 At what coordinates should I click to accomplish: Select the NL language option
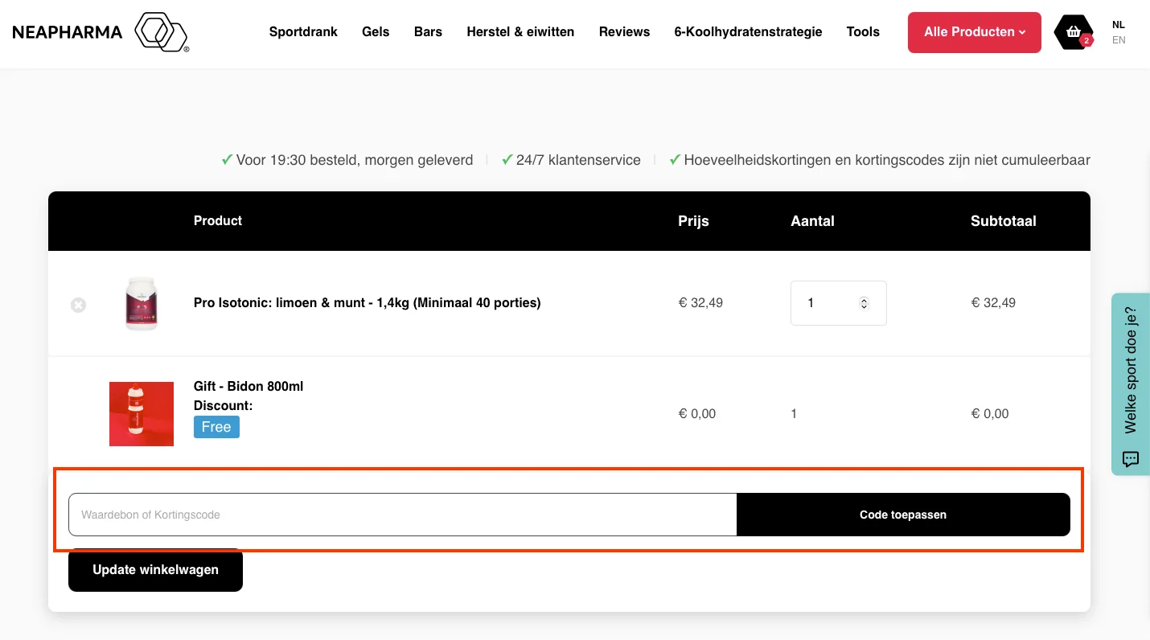click(1119, 25)
